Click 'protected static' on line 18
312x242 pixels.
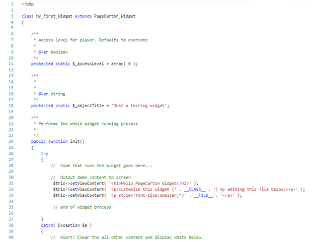tap(51, 106)
